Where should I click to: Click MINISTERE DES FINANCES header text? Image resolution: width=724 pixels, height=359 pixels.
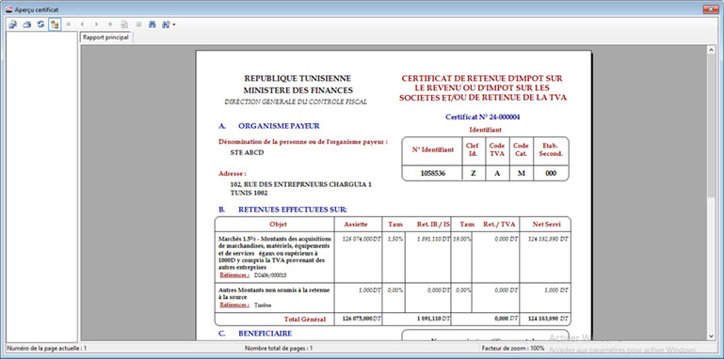click(x=298, y=91)
